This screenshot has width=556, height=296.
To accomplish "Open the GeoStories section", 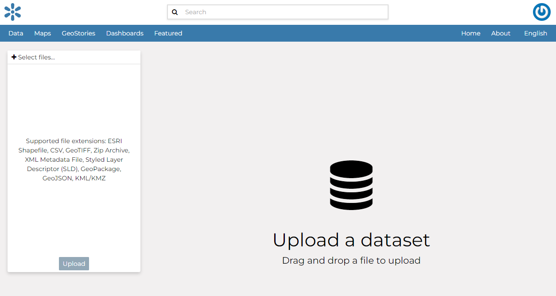I will pos(78,33).
